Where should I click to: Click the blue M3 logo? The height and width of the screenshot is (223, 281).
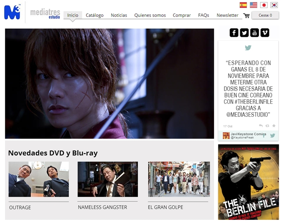click(x=12, y=12)
